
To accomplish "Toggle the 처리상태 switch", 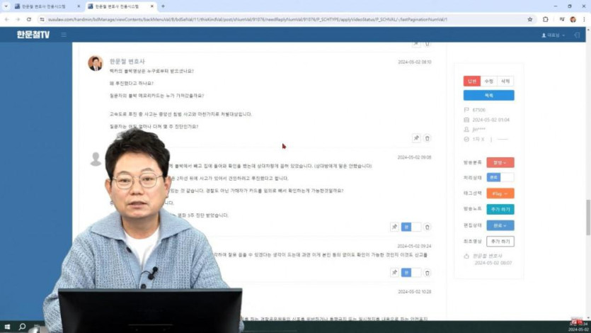I will click(x=500, y=177).
